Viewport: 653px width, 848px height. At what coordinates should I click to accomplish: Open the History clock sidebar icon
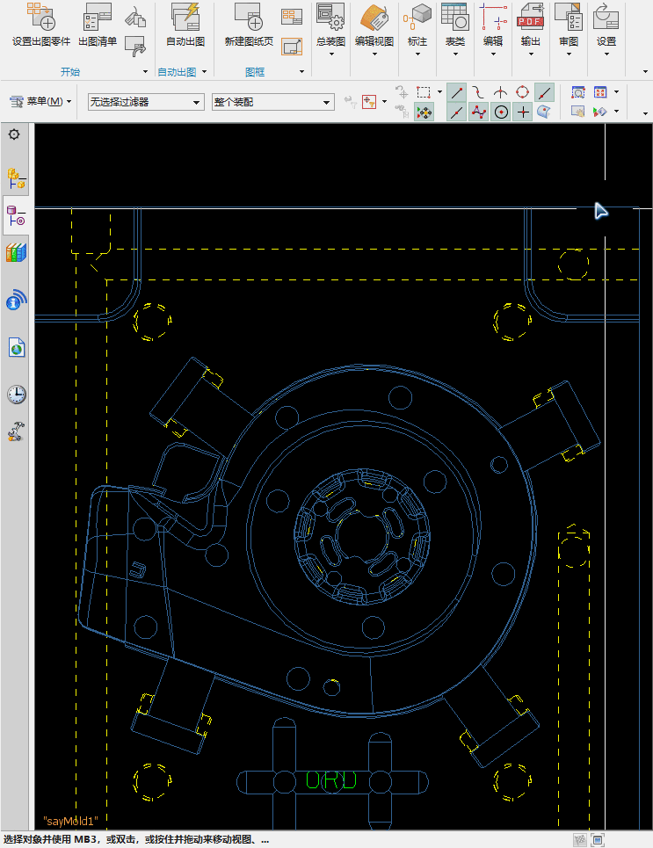point(16,395)
